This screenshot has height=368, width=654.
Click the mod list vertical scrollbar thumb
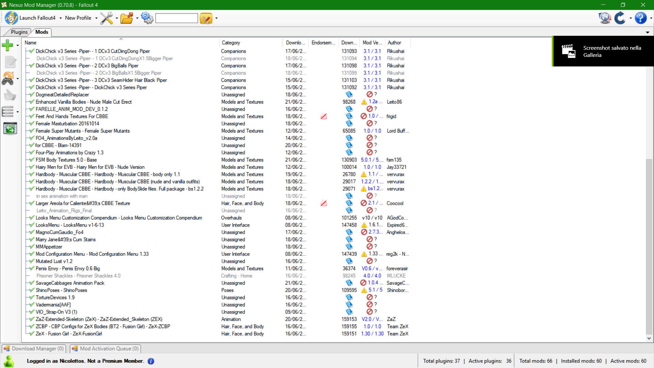pyautogui.click(x=649, y=246)
